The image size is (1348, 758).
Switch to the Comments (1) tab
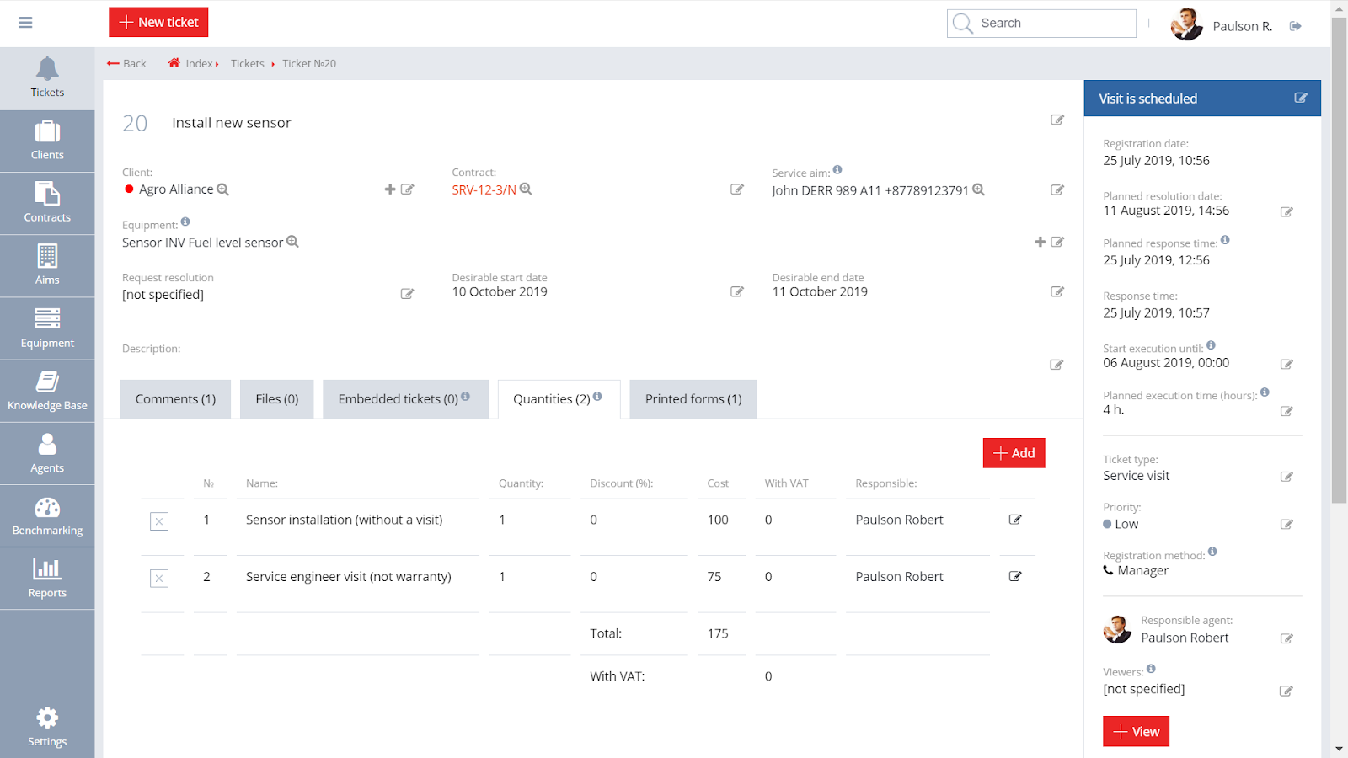coord(175,399)
